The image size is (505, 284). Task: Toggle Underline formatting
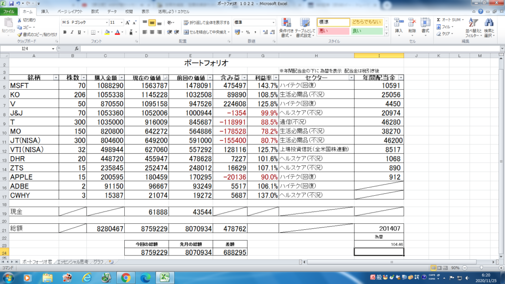79,32
